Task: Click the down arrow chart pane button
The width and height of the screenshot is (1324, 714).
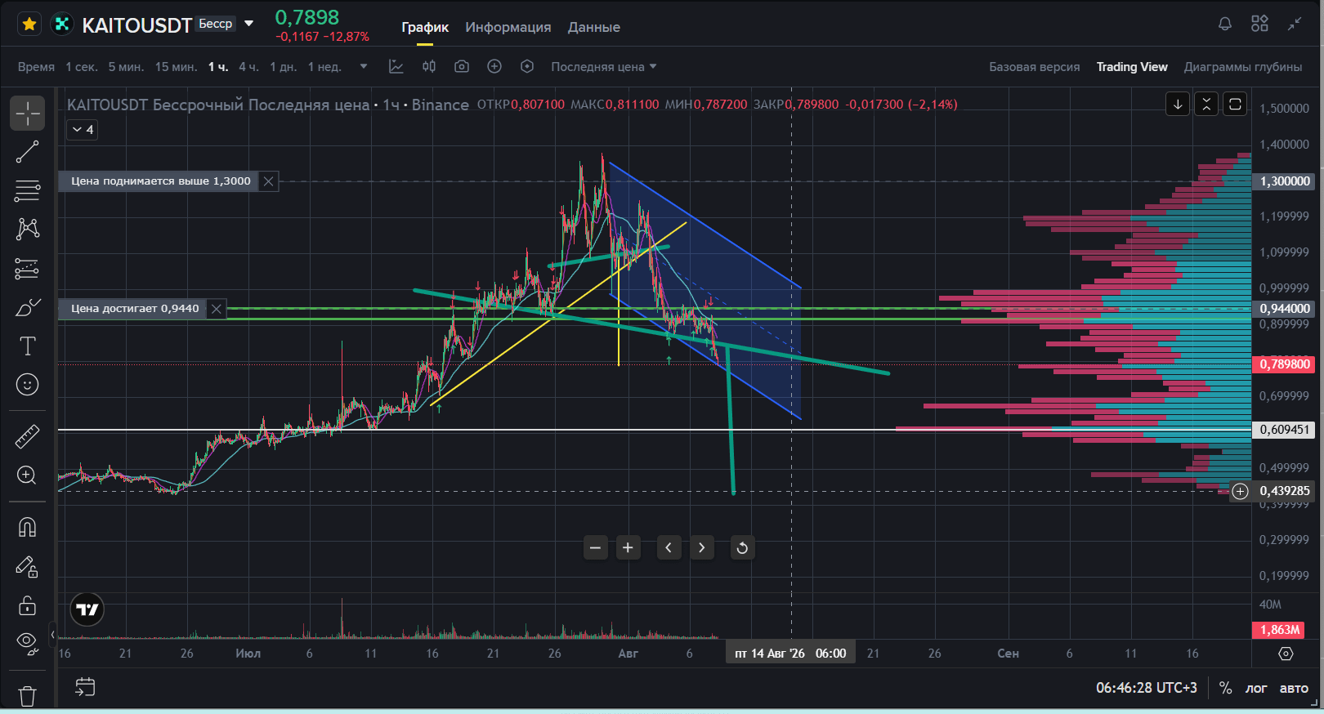Action: (x=1178, y=104)
